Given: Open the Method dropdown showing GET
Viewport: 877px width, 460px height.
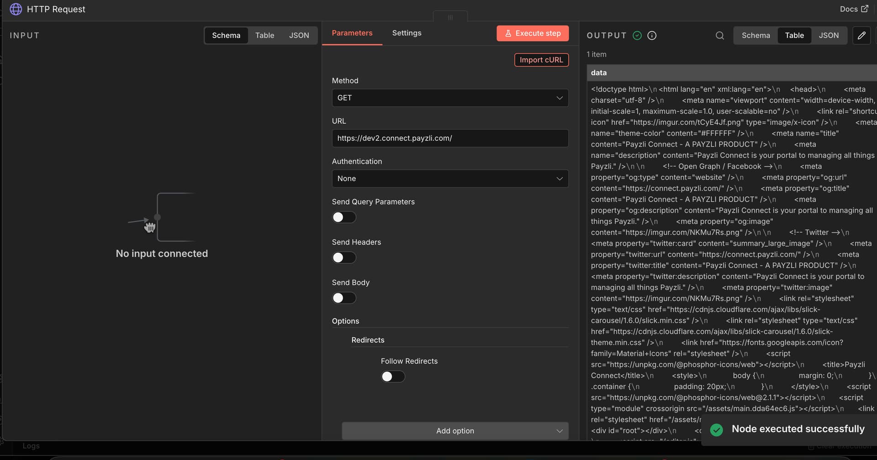Looking at the screenshot, I should tap(450, 98).
